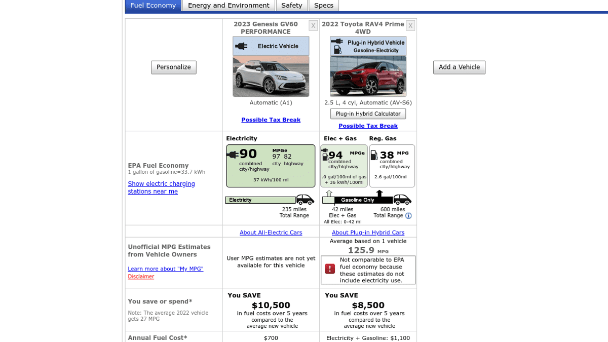Click the RAV4 Prime range car icon
The image size is (608, 342).
[x=402, y=200]
